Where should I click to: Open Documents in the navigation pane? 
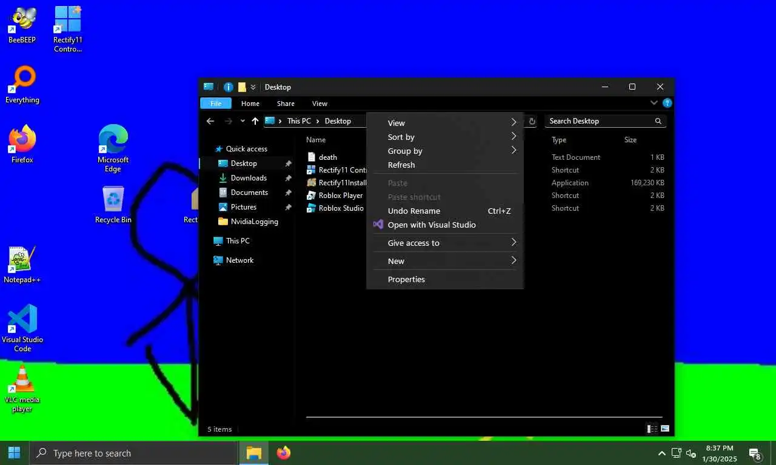[x=249, y=193]
